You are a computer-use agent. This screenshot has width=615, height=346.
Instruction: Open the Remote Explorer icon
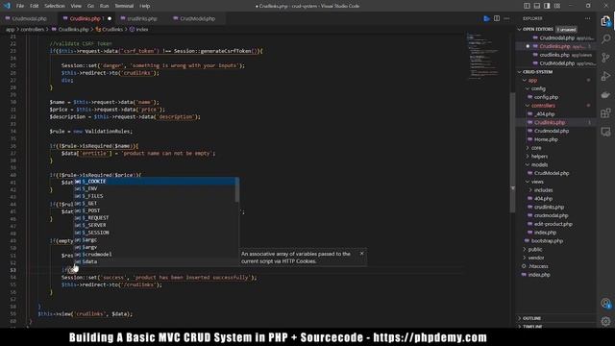click(x=605, y=132)
